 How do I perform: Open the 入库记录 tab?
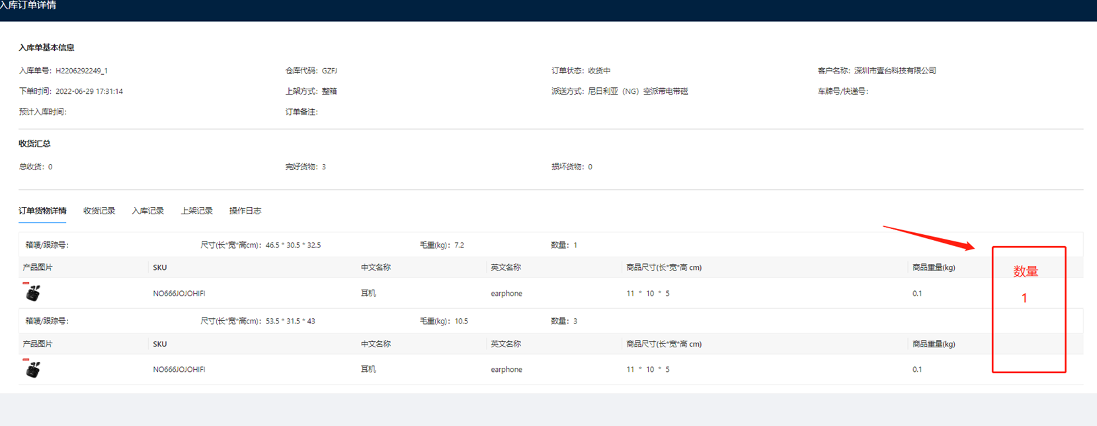147,211
